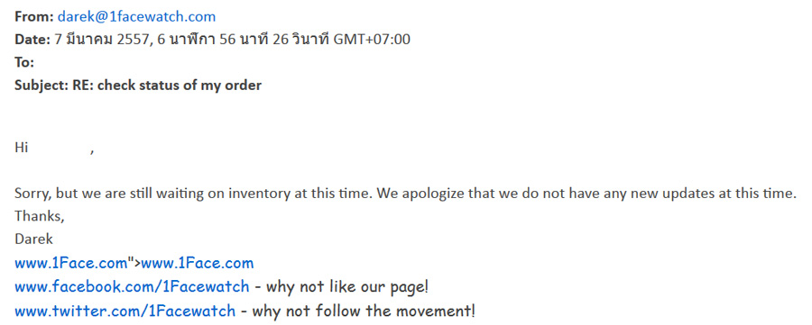Viewport: 812px width, 325px height.
Task: Click the "Subject:" header label
Action: click(x=40, y=86)
